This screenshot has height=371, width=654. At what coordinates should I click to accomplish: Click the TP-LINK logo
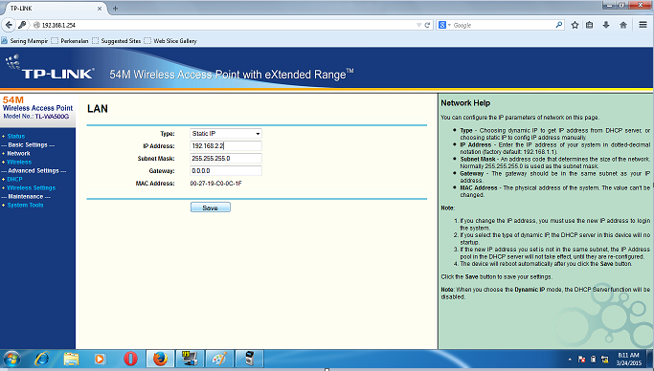click(50, 68)
